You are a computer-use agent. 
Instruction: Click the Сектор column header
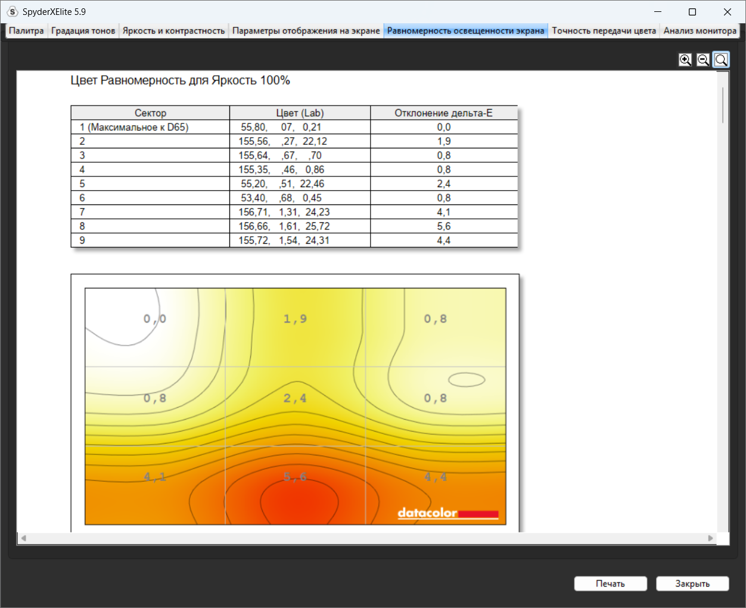click(x=150, y=113)
